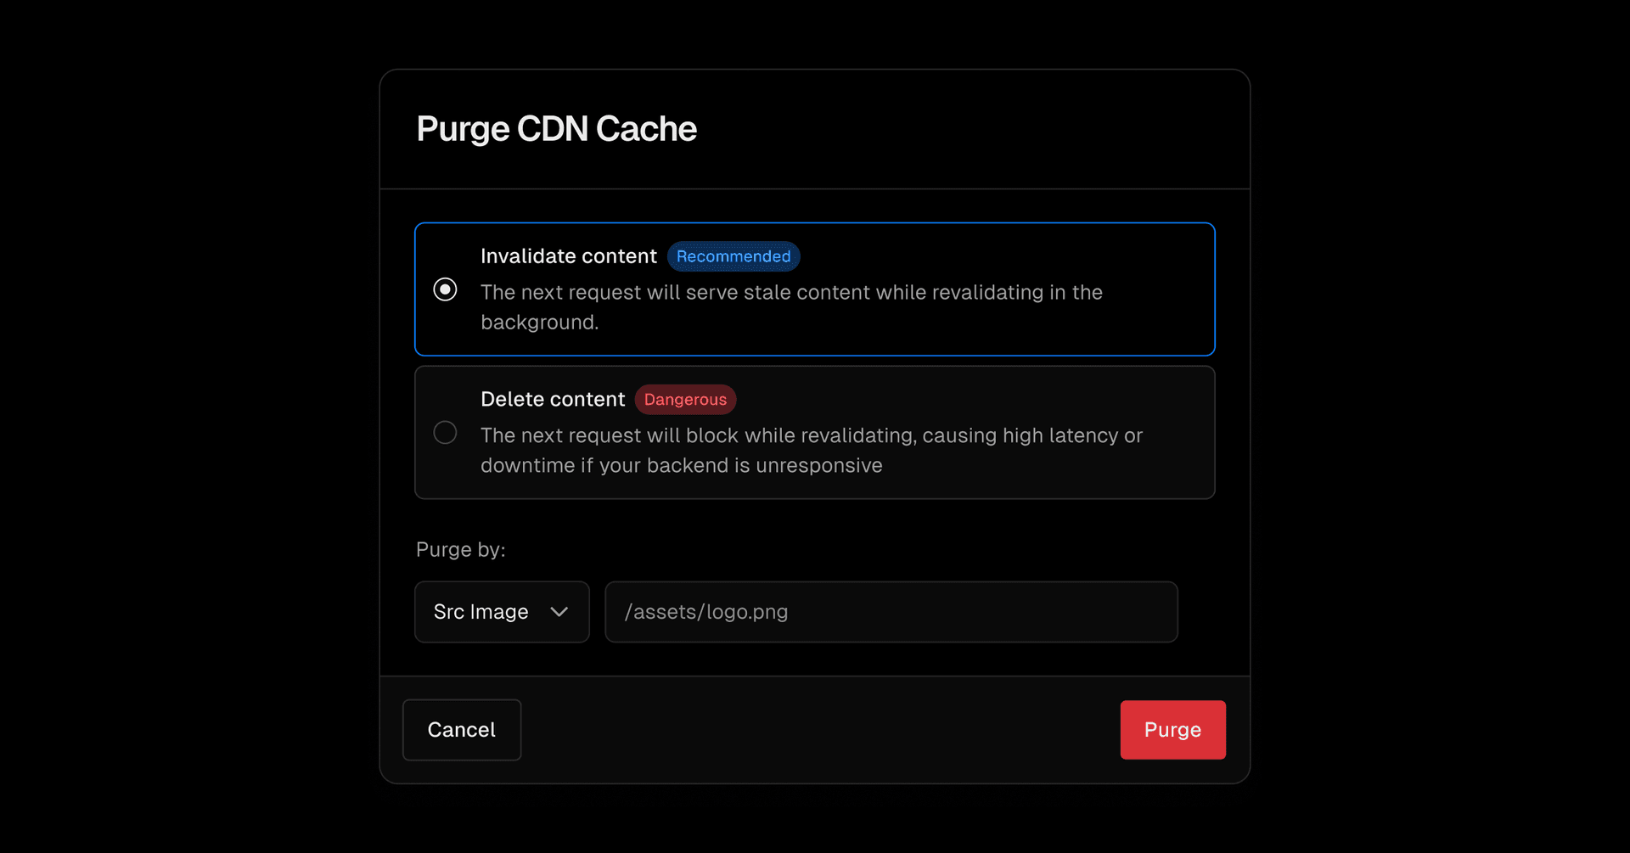Dismiss the dialog via Cancel
Viewport: 1630px width, 853px height.
coord(461,729)
